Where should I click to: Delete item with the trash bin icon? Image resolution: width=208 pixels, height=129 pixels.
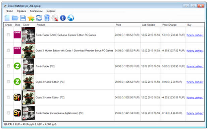47,18
